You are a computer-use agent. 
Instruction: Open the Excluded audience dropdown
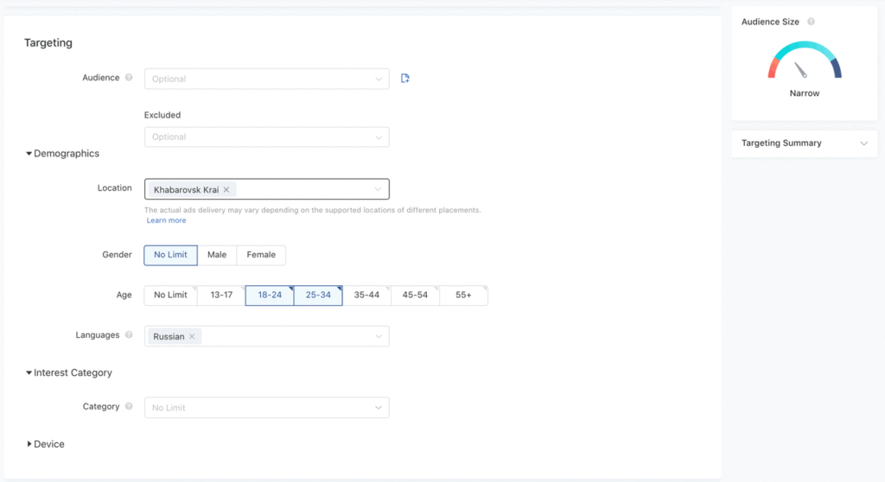tap(266, 136)
